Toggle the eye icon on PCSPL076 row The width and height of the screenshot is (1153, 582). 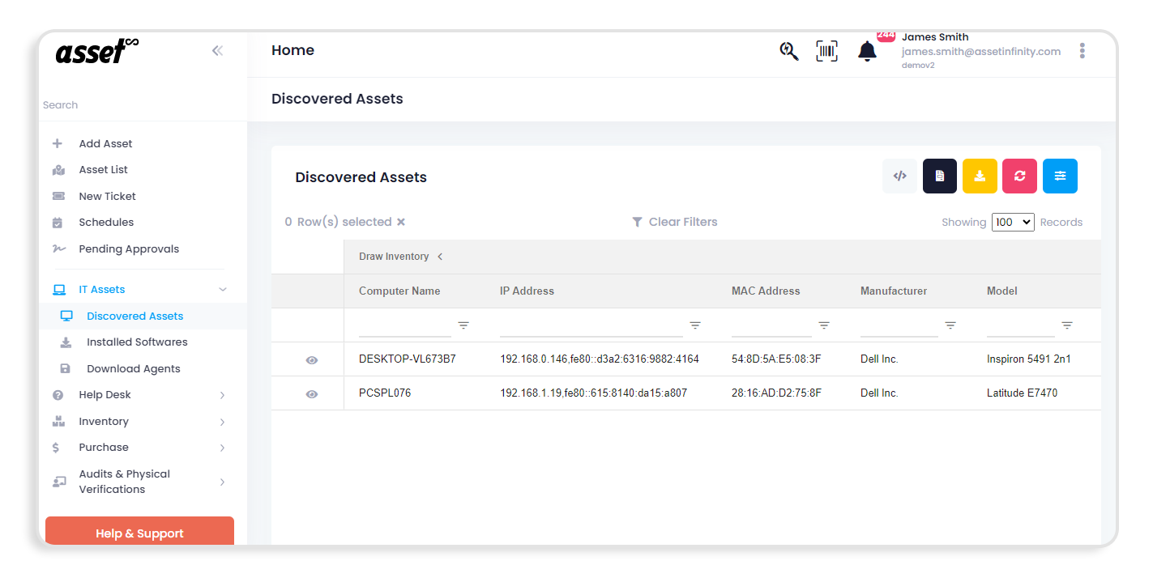click(311, 393)
